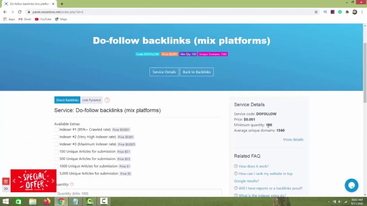Open the Special Offer banner
Viewport: 367px width, 206px height.
(33, 181)
